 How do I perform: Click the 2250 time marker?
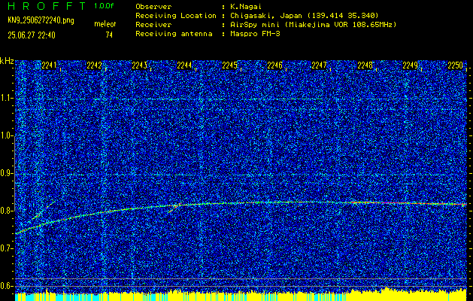pos(455,65)
